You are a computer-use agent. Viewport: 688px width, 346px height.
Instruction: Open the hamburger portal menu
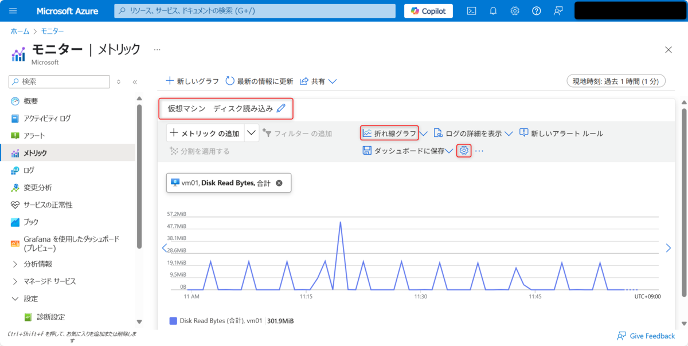pyautogui.click(x=13, y=11)
